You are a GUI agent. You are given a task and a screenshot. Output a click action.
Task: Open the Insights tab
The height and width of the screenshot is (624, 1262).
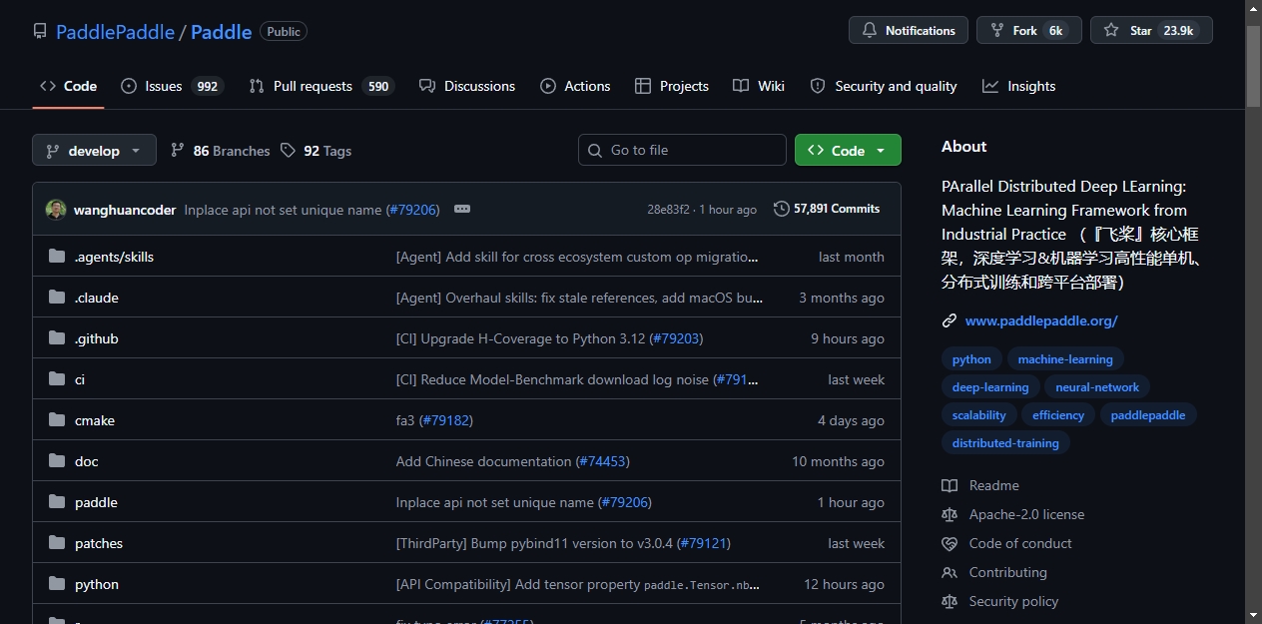[x=1019, y=86]
